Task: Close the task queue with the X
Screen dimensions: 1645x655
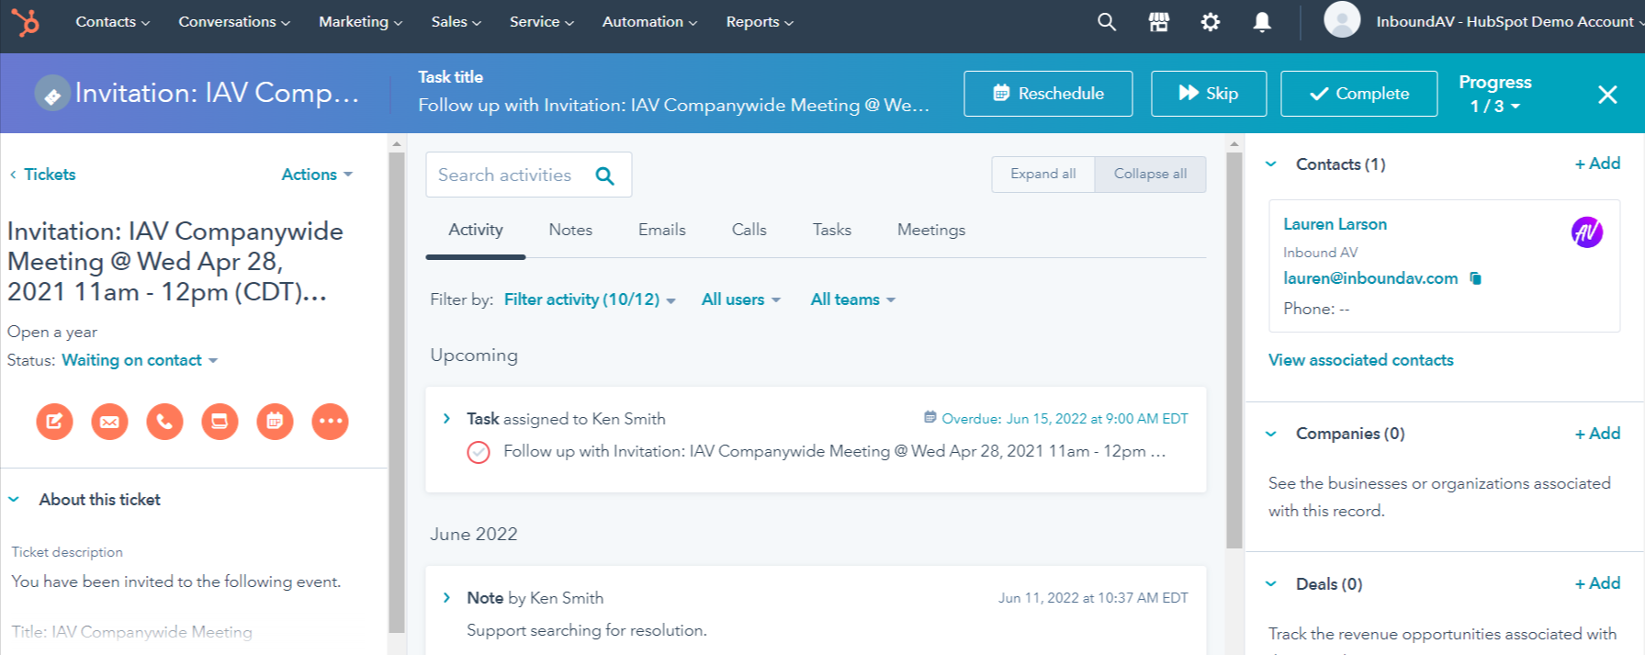Action: (x=1607, y=94)
